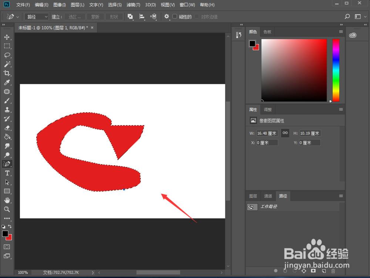The width and height of the screenshot is (370, 278).
Task: Switch to the 色板 swatches tab
Action: click(x=268, y=32)
